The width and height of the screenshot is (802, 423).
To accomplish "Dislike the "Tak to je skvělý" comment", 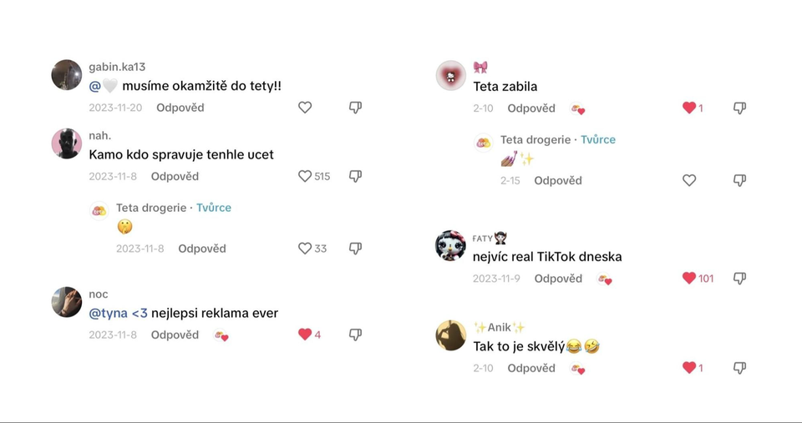I will [739, 368].
